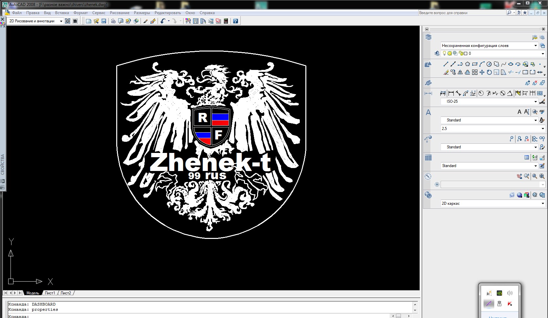Image resolution: width=548 pixels, height=318 pixels.
Task: Switch to the Лист2 layout tab
Action: click(66, 293)
